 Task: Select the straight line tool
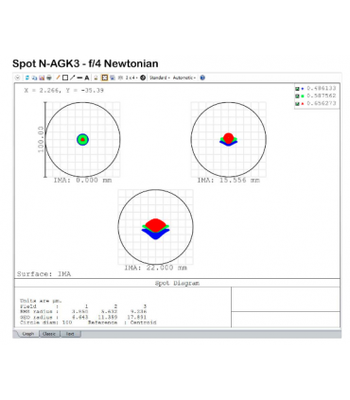pos(79,78)
